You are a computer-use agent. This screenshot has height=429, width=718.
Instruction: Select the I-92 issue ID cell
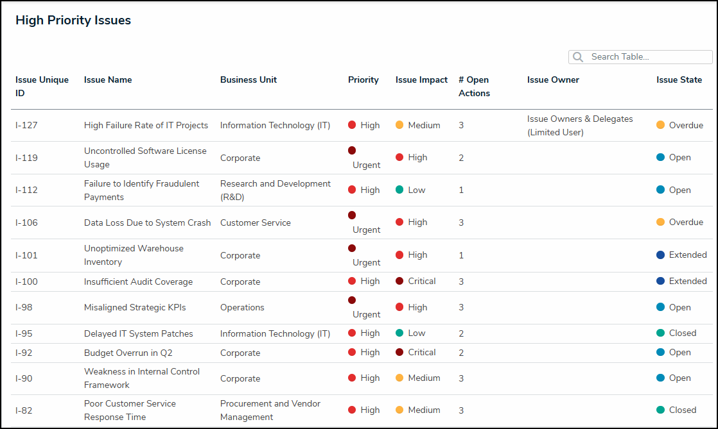(x=24, y=353)
